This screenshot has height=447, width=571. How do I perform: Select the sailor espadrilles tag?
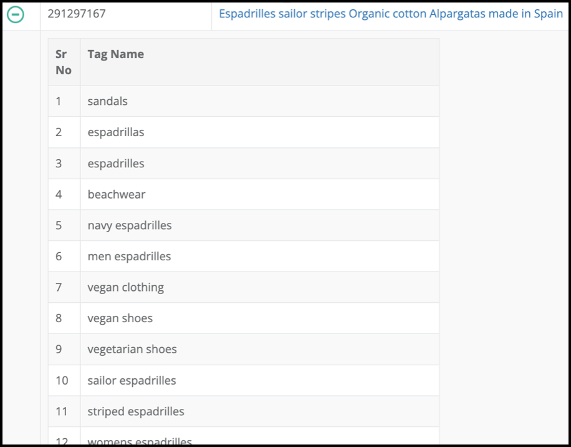[x=132, y=381]
